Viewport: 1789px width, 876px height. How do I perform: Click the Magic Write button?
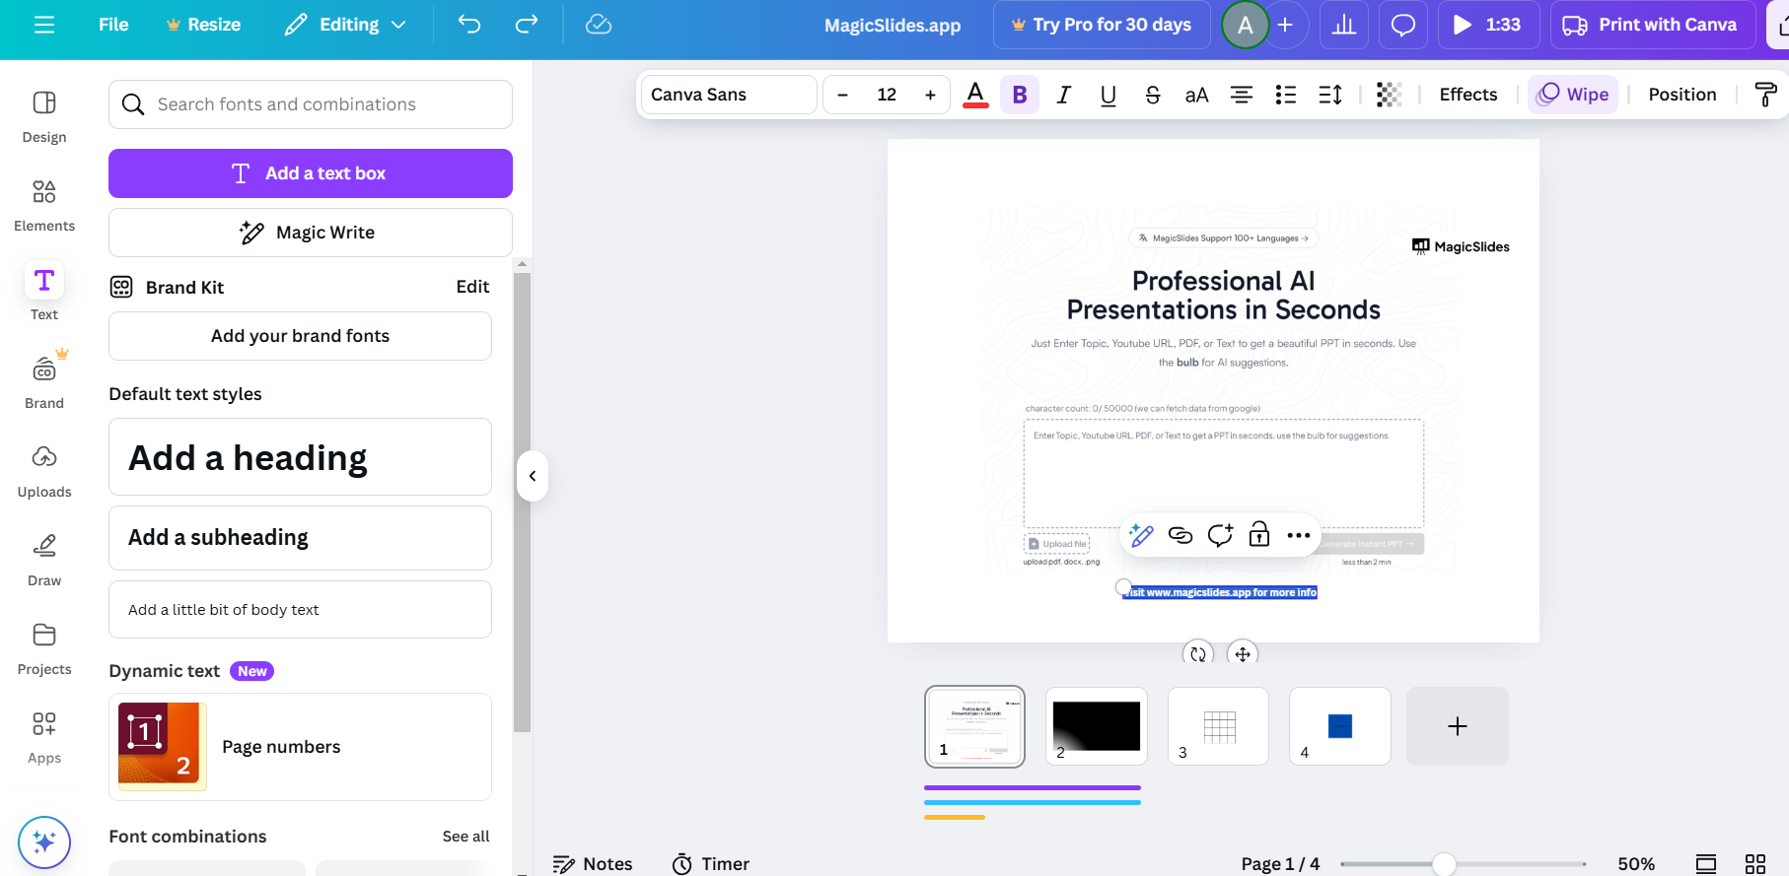[311, 233]
